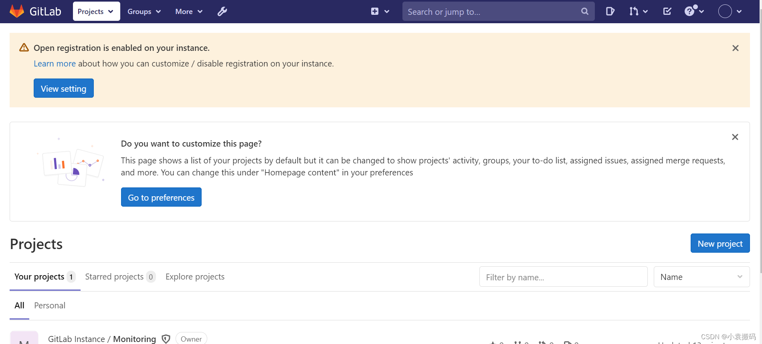Screen dimensions: 762x344
Task: Click the GitLab fox logo
Action: point(17,11)
